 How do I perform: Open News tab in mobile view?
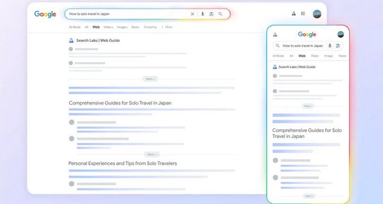tap(342, 56)
